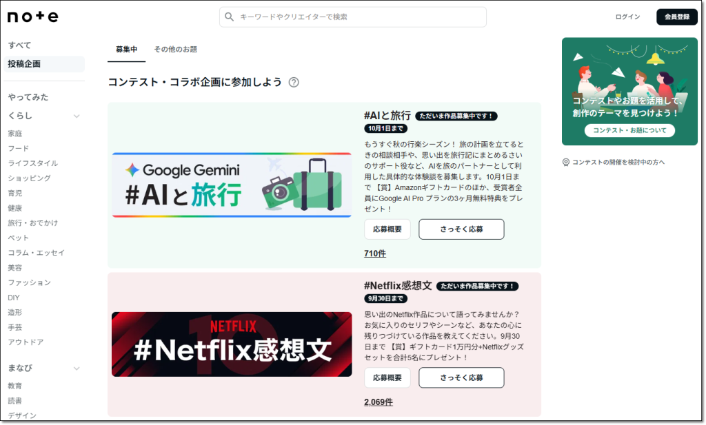Click the ログイン link
The image size is (706, 425).
pos(627,17)
